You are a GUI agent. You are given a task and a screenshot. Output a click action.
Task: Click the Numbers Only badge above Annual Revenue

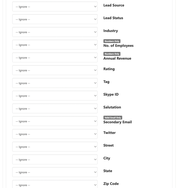coord(112,54)
